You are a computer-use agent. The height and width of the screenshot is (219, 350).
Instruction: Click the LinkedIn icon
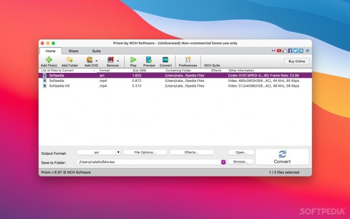pyautogui.click(x=301, y=51)
